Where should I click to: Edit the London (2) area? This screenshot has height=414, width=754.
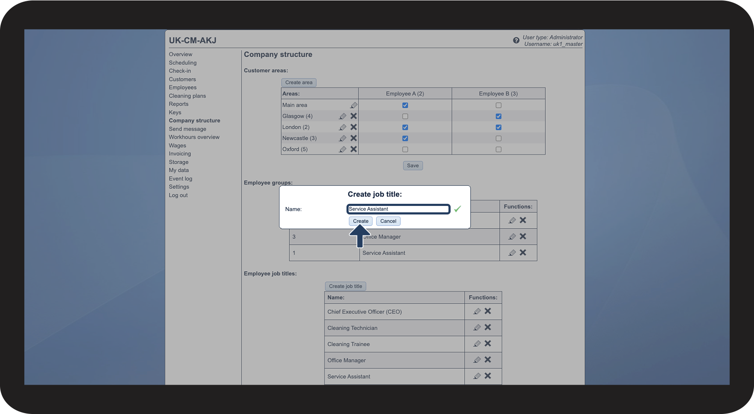[343, 127]
